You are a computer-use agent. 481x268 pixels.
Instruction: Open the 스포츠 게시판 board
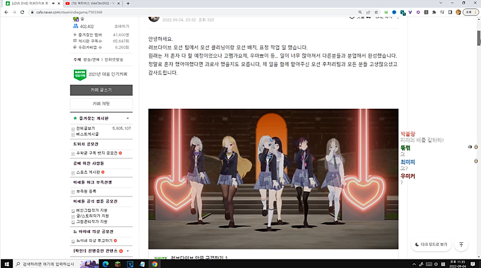click(88, 172)
